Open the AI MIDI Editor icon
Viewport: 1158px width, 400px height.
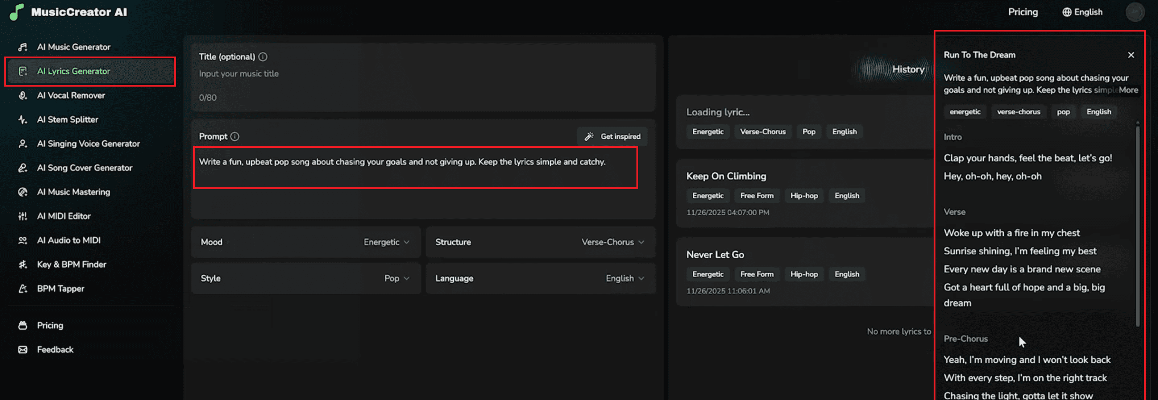(x=22, y=216)
